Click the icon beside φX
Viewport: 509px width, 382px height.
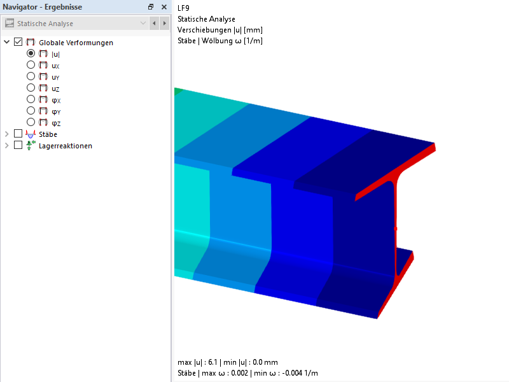pyautogui.click(x=43, y=99)
